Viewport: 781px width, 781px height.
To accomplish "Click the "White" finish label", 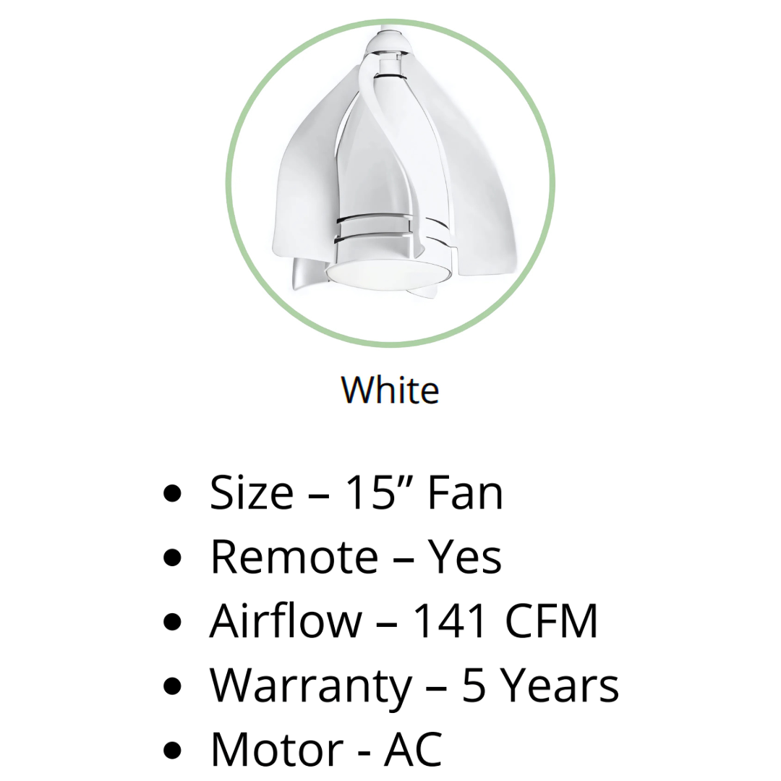I will click(x=390, y=390).
